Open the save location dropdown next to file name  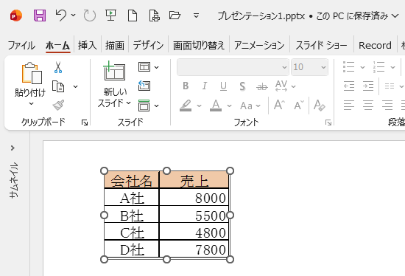[395, 16]
